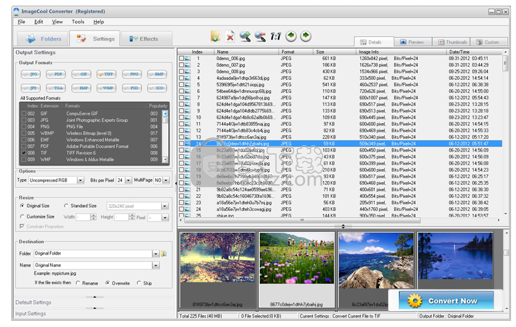Select the autumn trees thumbnail 81ff973fjw1dttcc6an3aj.jpg

pyautogui.click(x=217, y=270)
